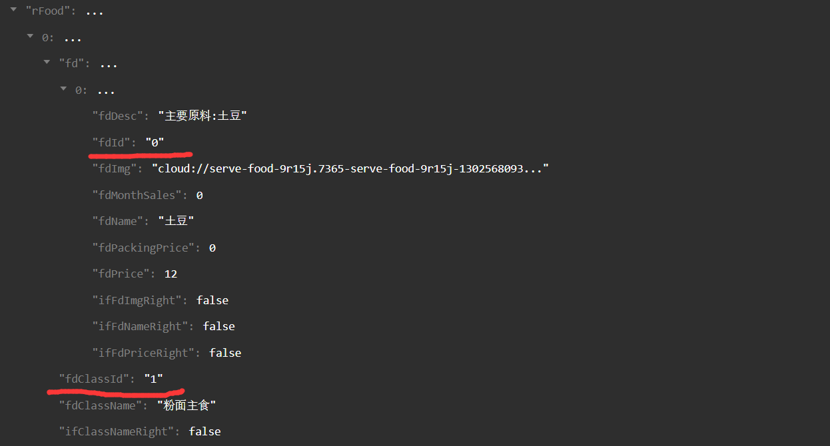Select the "fdImg" cloud URL value
830x446 pixels.
point(350,168)
